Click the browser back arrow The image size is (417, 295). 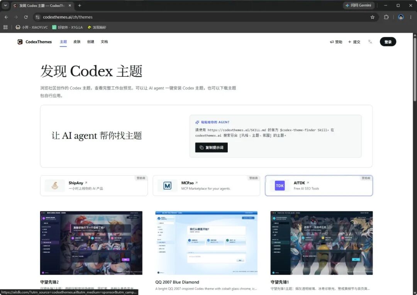coord(7,17)
